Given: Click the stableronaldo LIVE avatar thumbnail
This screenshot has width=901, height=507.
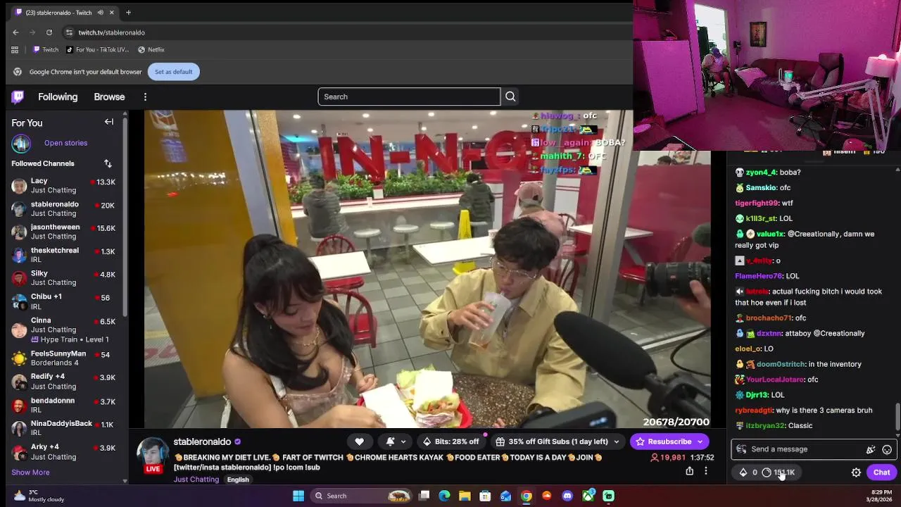Looking at the screenshot, I should click(x=153, y=455).
